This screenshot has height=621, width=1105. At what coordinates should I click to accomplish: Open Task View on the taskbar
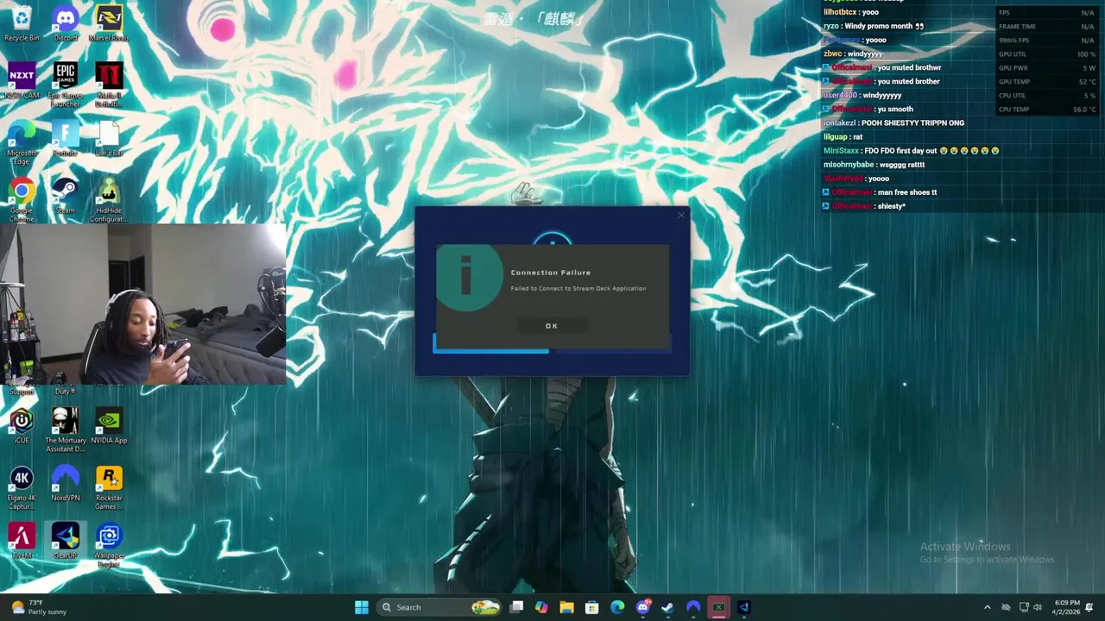[x=516, y=607]
